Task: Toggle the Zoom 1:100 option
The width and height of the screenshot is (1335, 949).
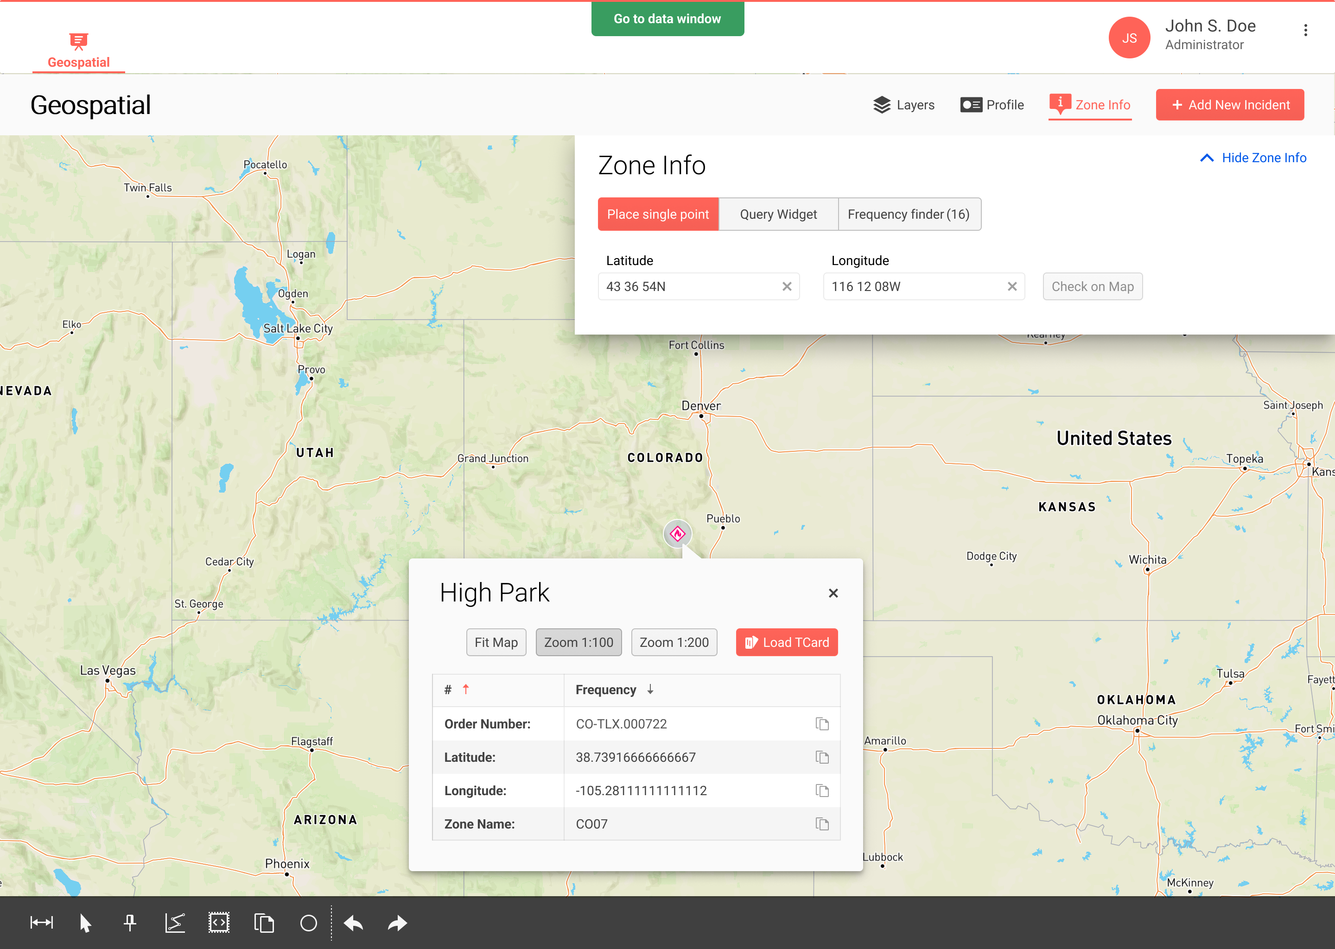Action: point(578,642)
